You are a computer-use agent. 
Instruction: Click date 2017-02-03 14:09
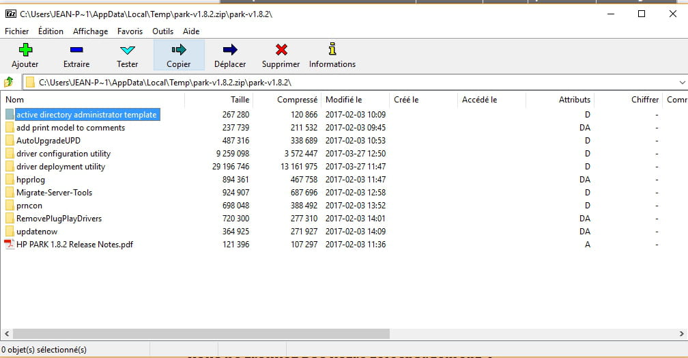[x=356, y=231]
